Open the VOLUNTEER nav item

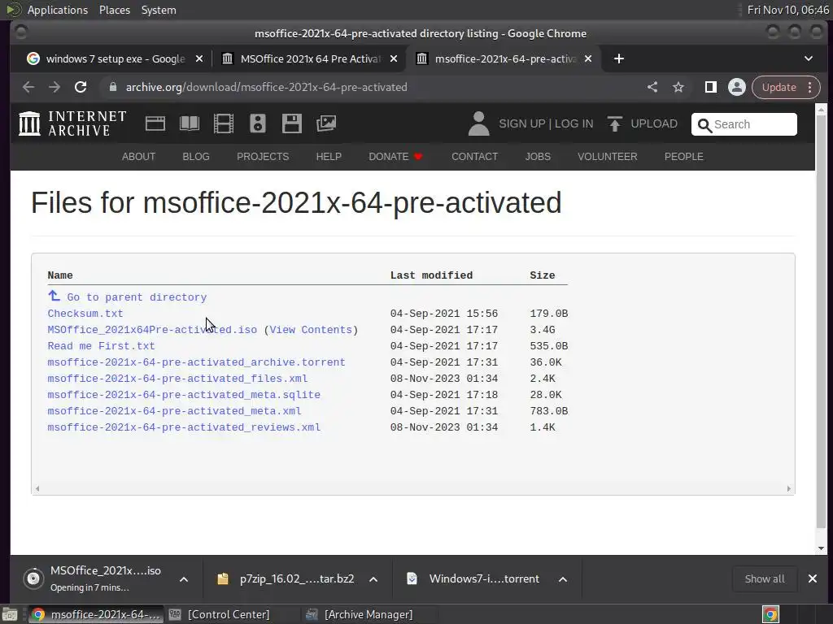(x=608, y=157)
